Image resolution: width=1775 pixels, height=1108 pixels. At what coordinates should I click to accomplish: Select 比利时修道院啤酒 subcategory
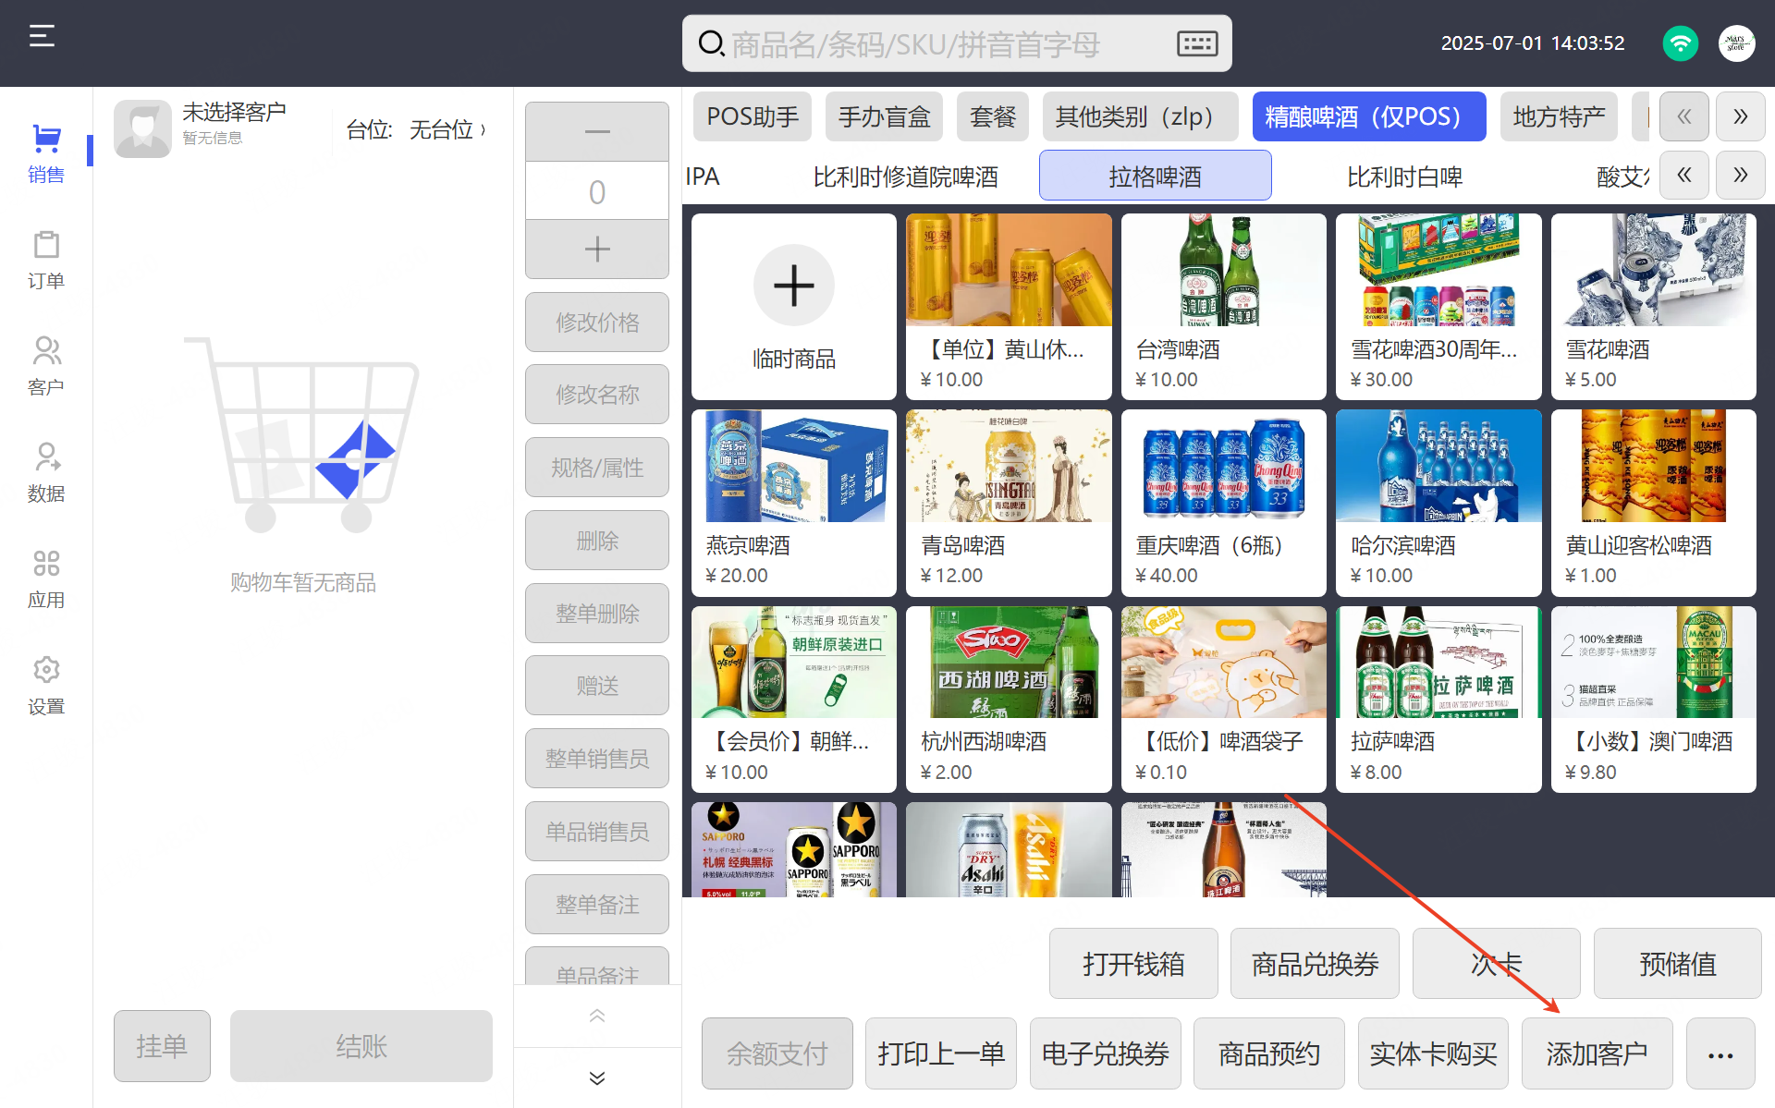coord(905,176)
